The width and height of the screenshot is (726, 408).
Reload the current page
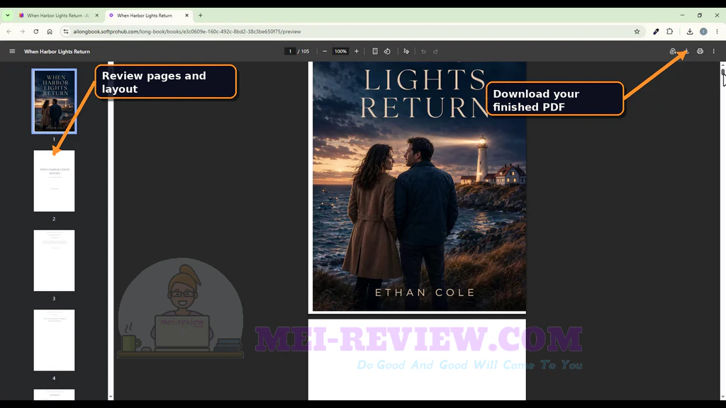[x=35, y=31]
